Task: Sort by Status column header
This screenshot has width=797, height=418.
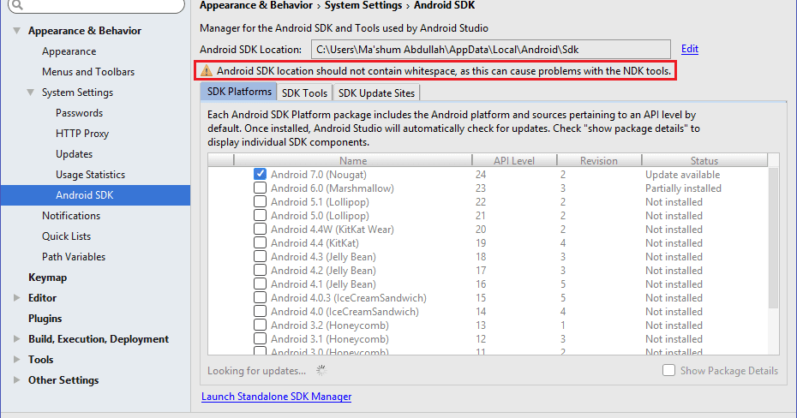Action: [704, 160]
